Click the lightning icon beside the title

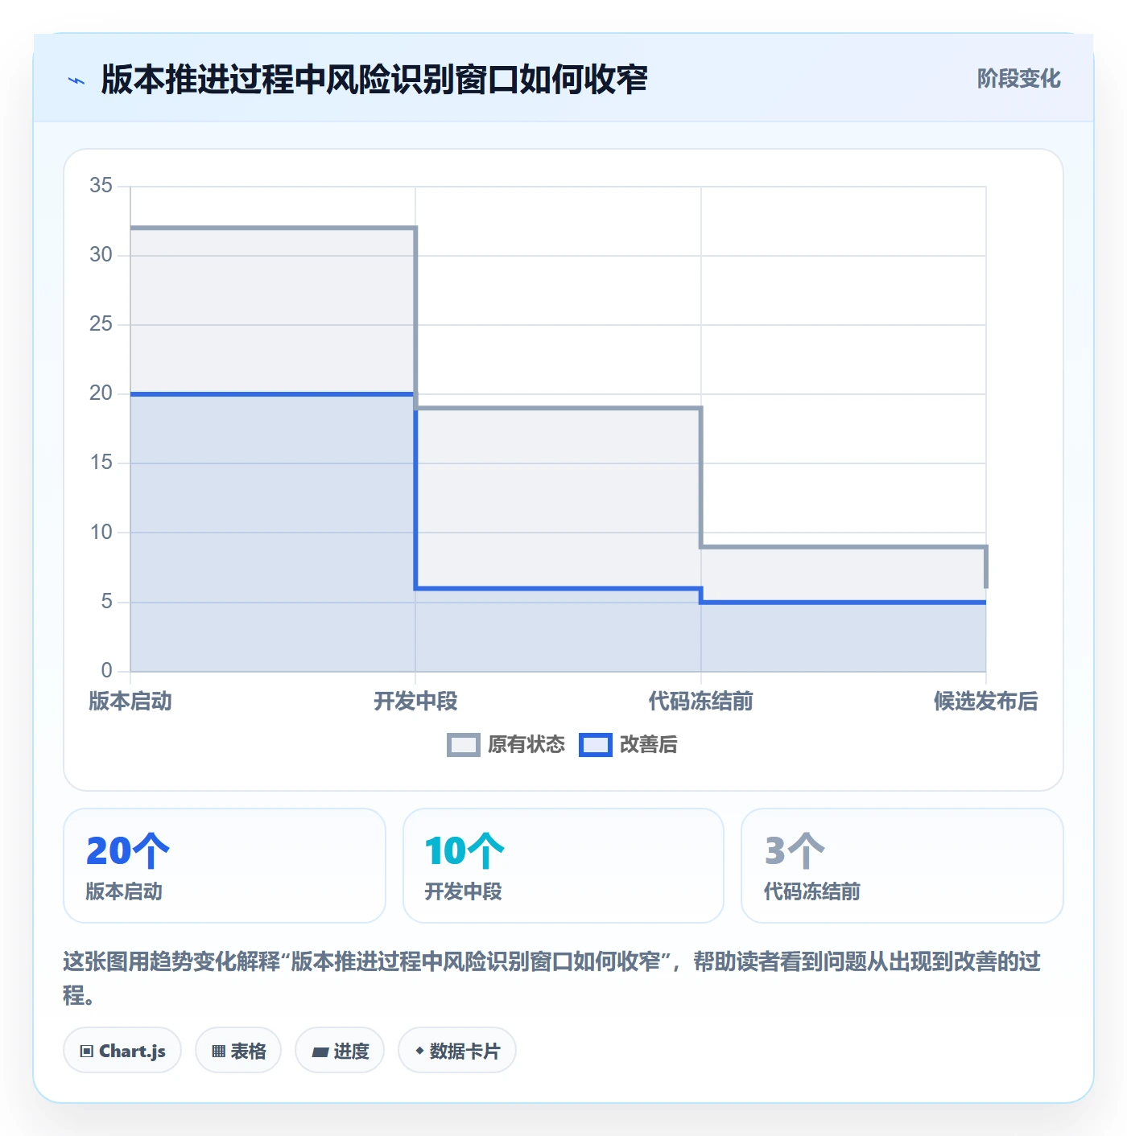pos(76,80)
